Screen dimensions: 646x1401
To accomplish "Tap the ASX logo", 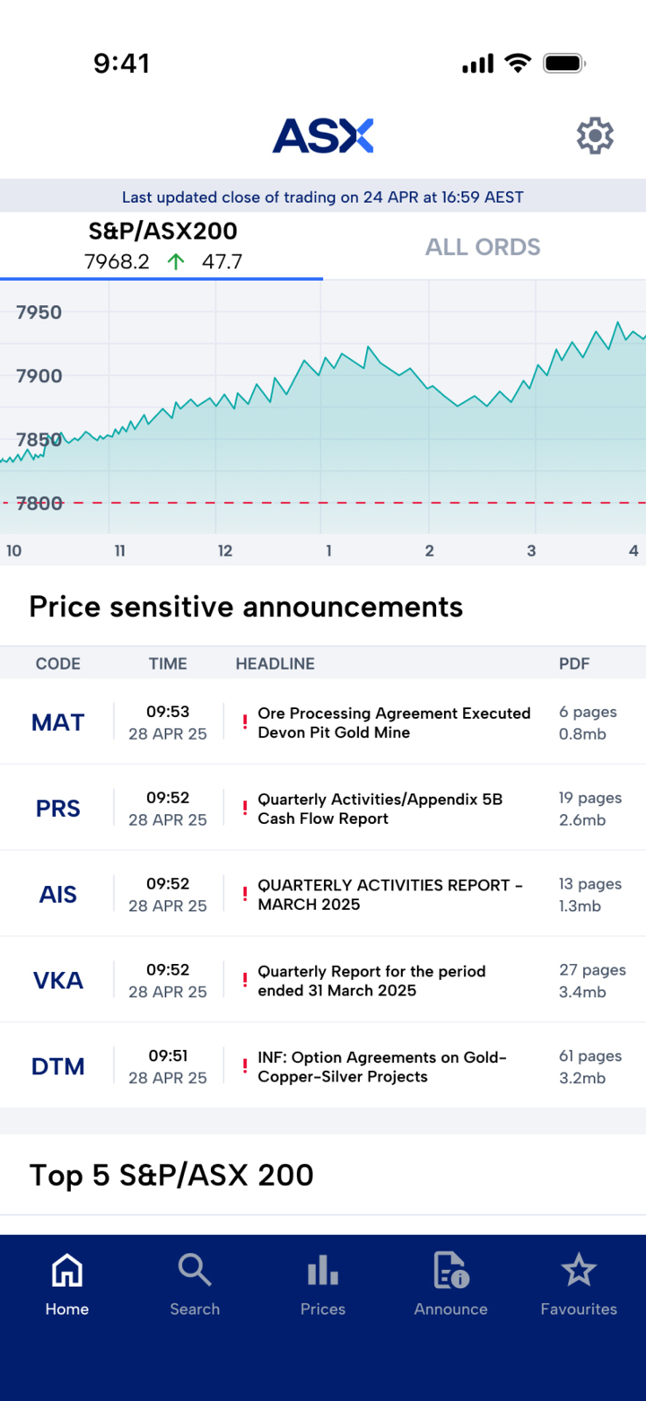I will click(x=323, y=136).
